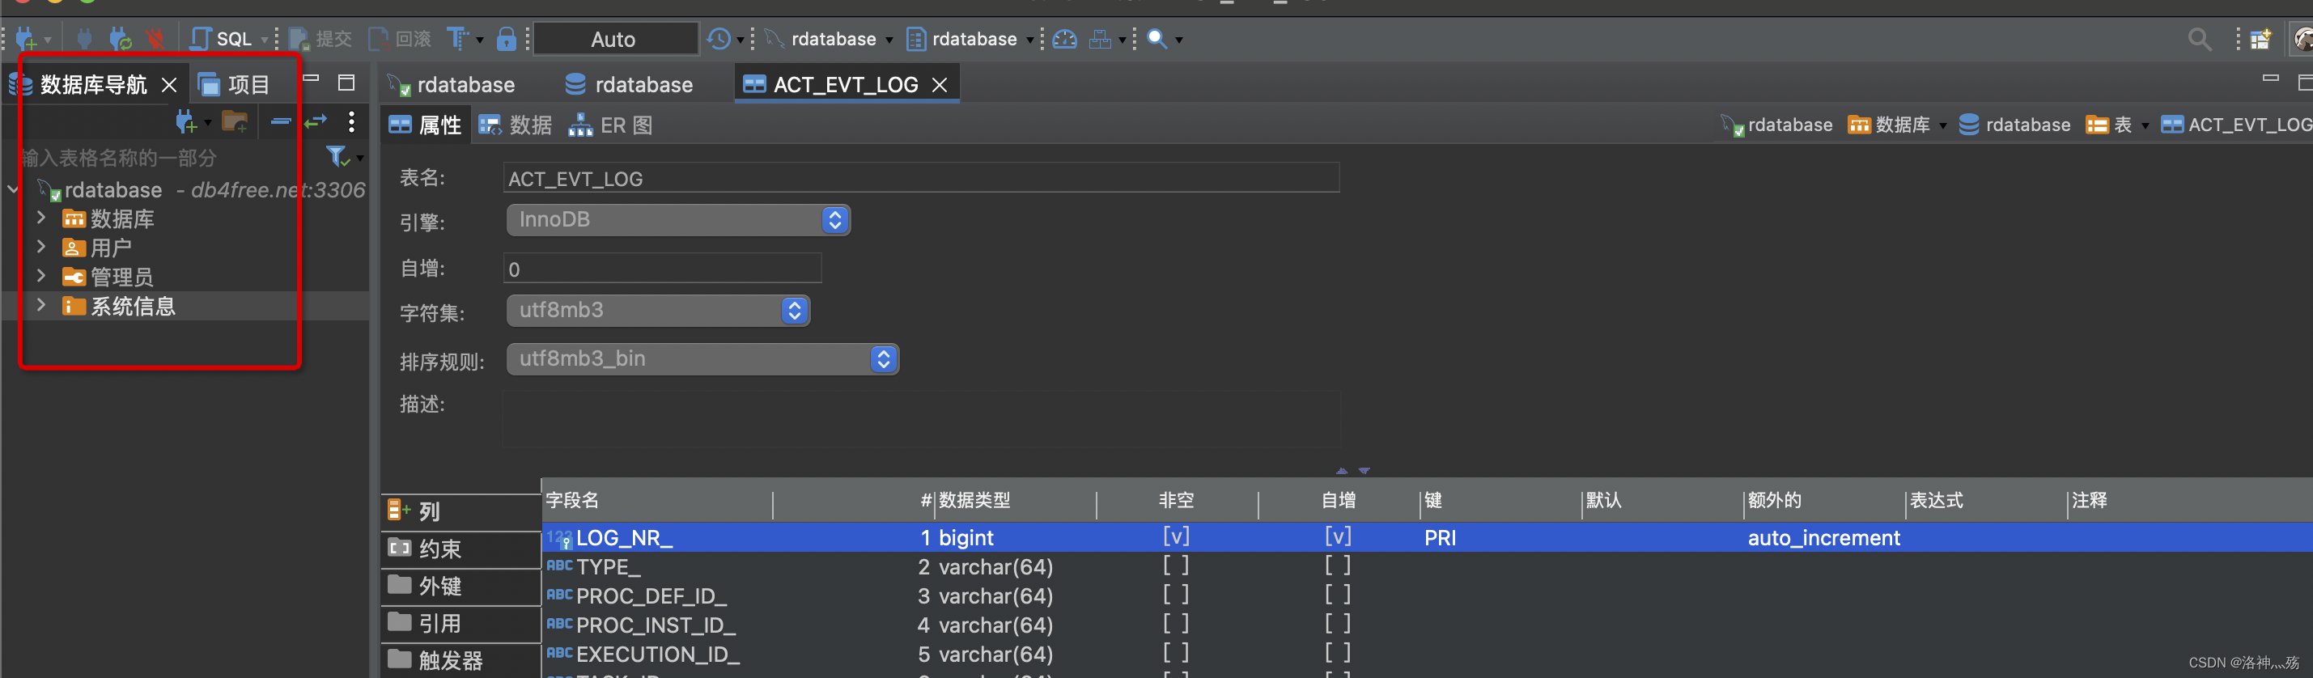Screen dimensions: 2313x678
Task: Toggle 非空 checkbox for PROC_INST_ID_ row
Action: 1176,624
